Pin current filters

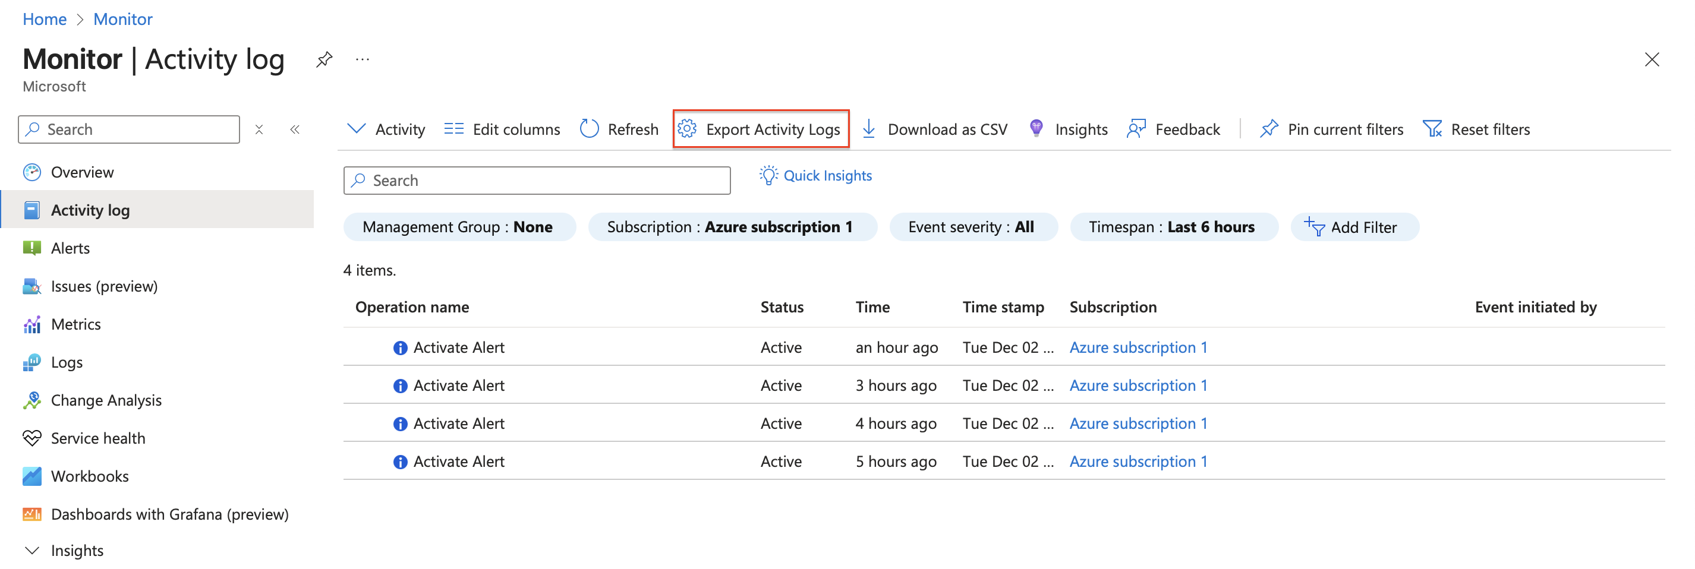click(x=1345, y=129)
